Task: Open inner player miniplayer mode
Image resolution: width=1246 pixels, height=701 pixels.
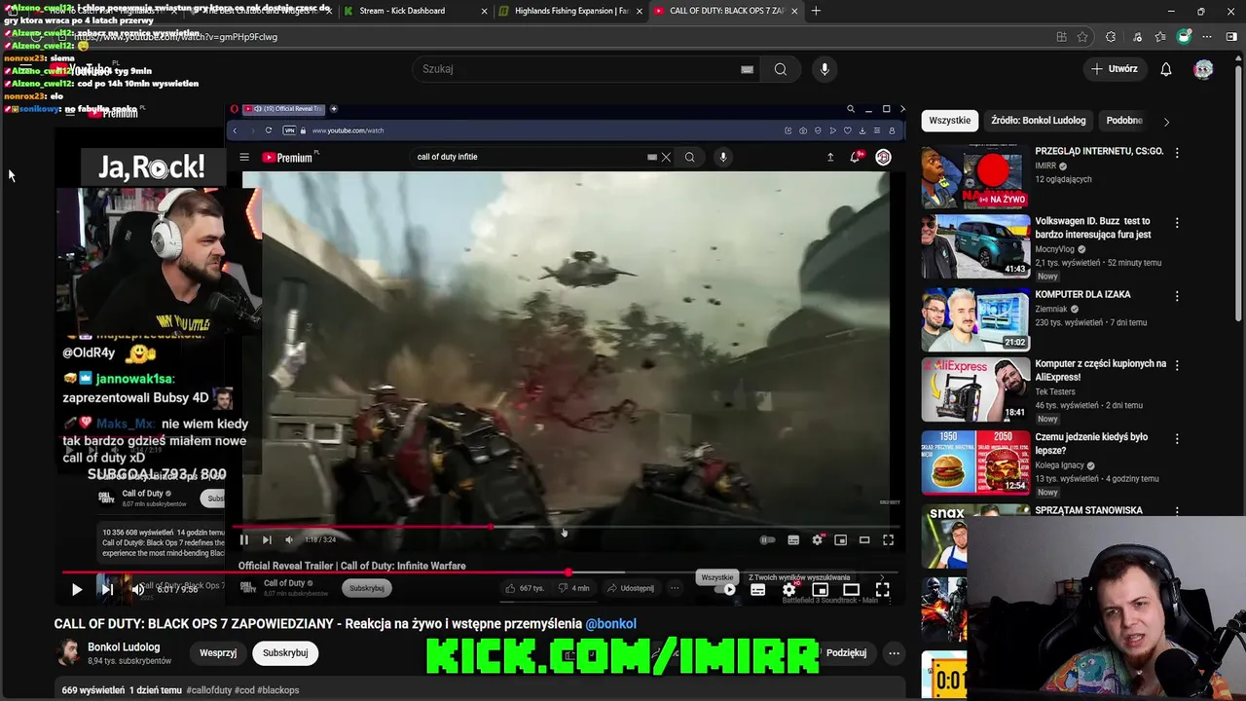Action: (x=841, y=539)
